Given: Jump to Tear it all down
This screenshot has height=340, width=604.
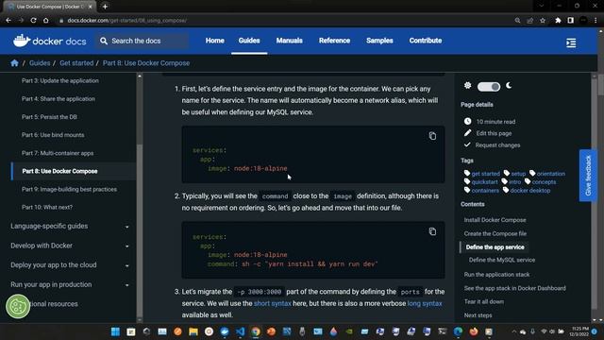Looking at the screenshot, I should [x=484, y=301].
